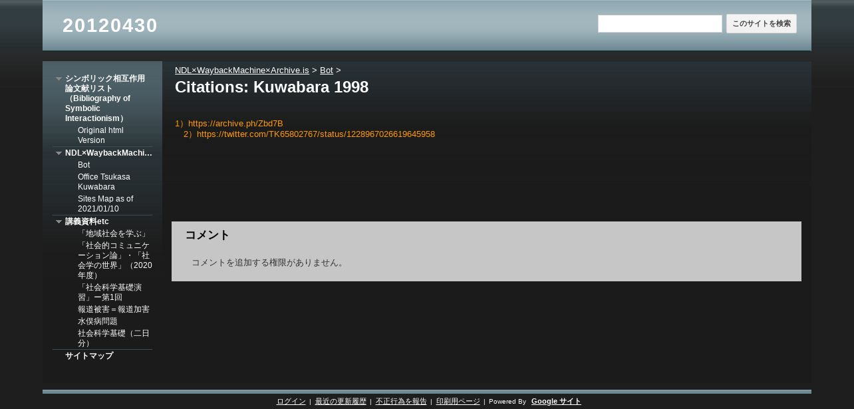Click 不正行為を報告 footer link

click(x=401, y=401)
